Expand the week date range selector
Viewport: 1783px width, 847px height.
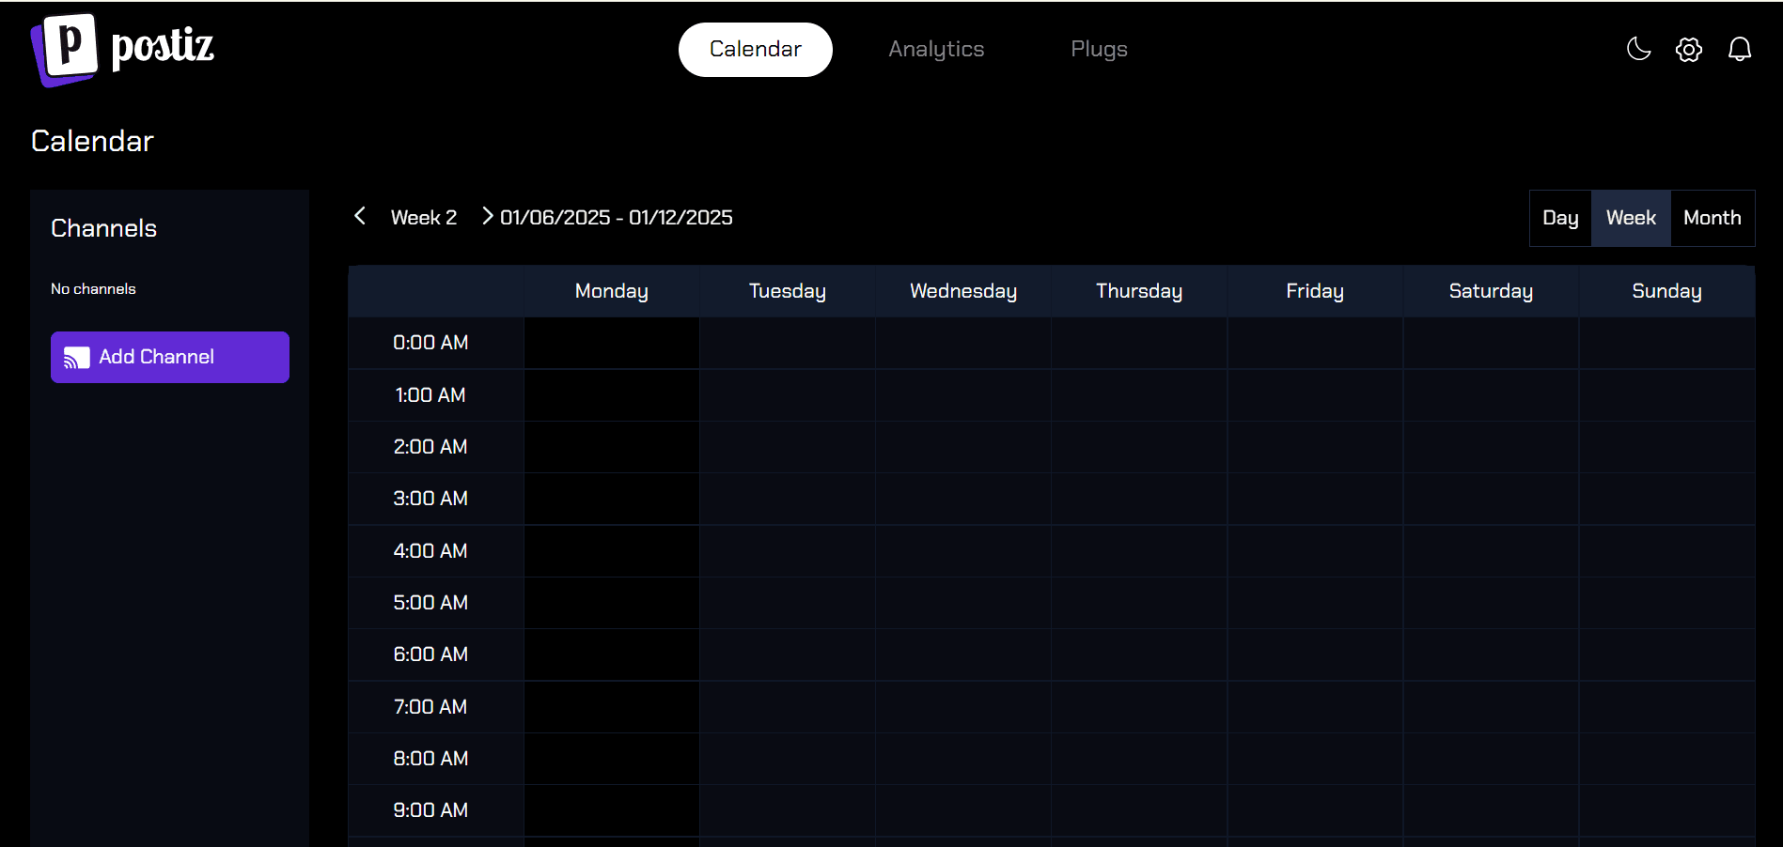point(616,217)
